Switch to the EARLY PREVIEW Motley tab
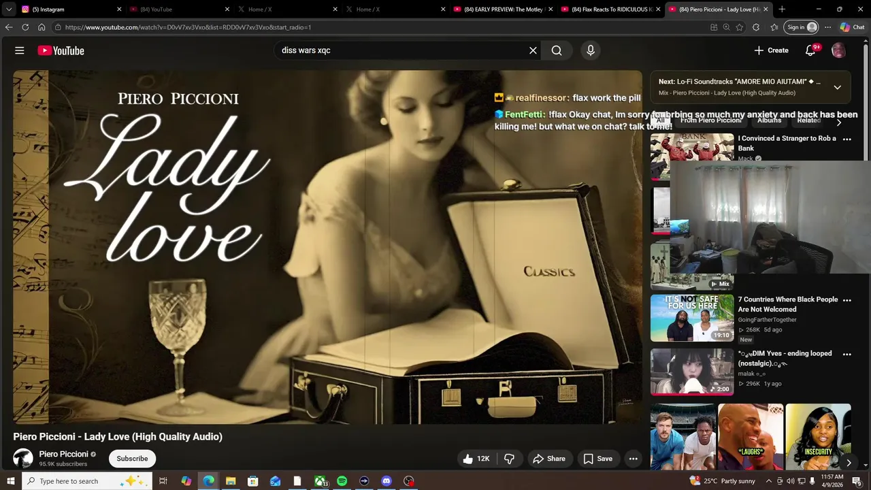The width and height of the screenshot is (871, 490). tap(502, 10)
